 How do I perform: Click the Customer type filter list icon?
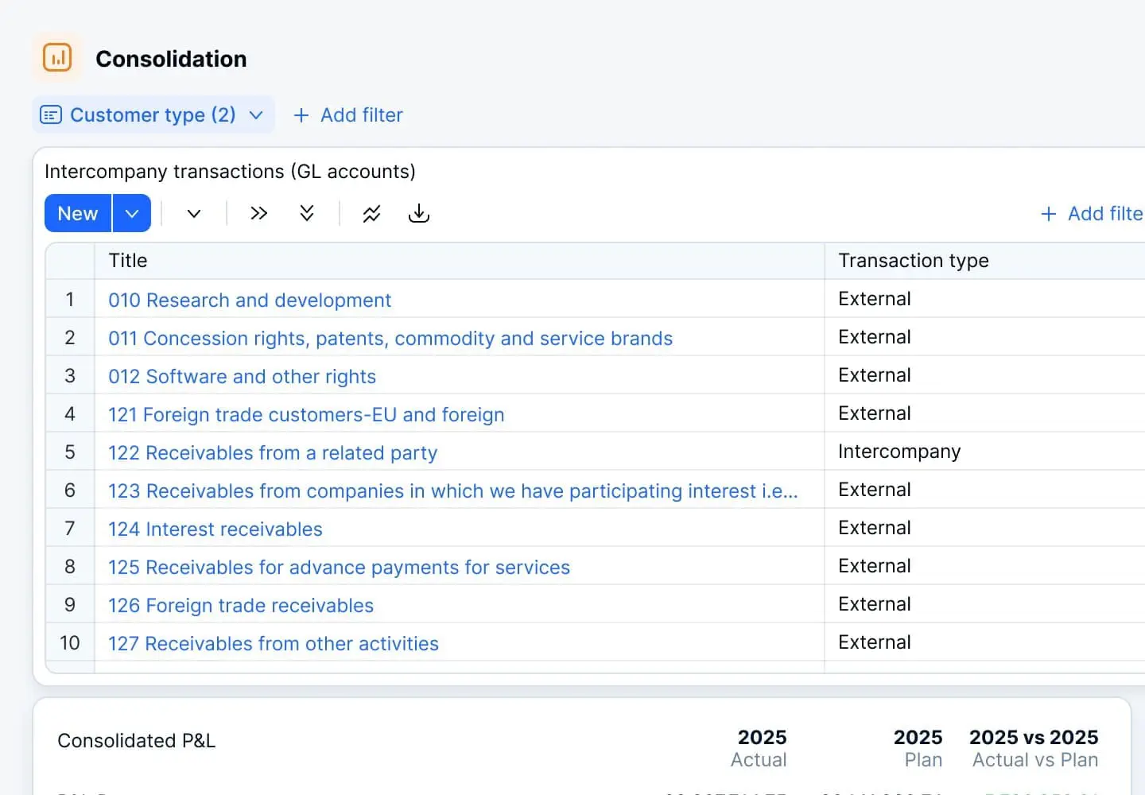coord(51,115)
